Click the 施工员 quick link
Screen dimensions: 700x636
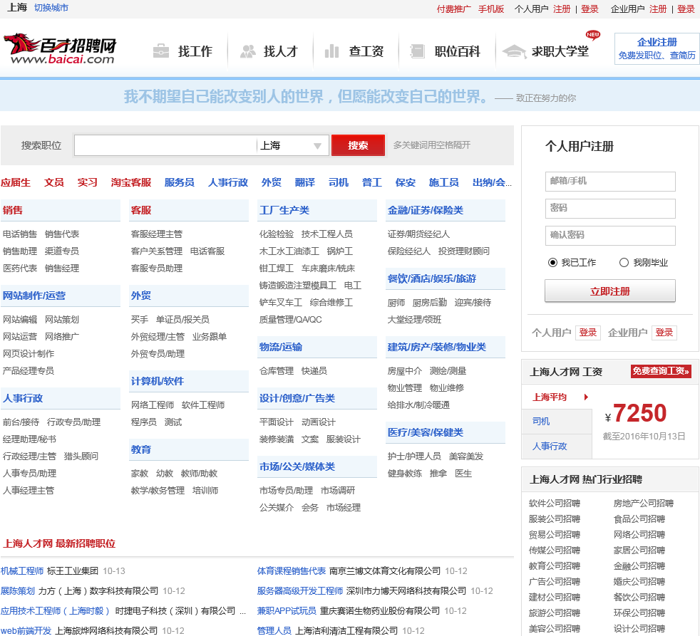point(443,182)
